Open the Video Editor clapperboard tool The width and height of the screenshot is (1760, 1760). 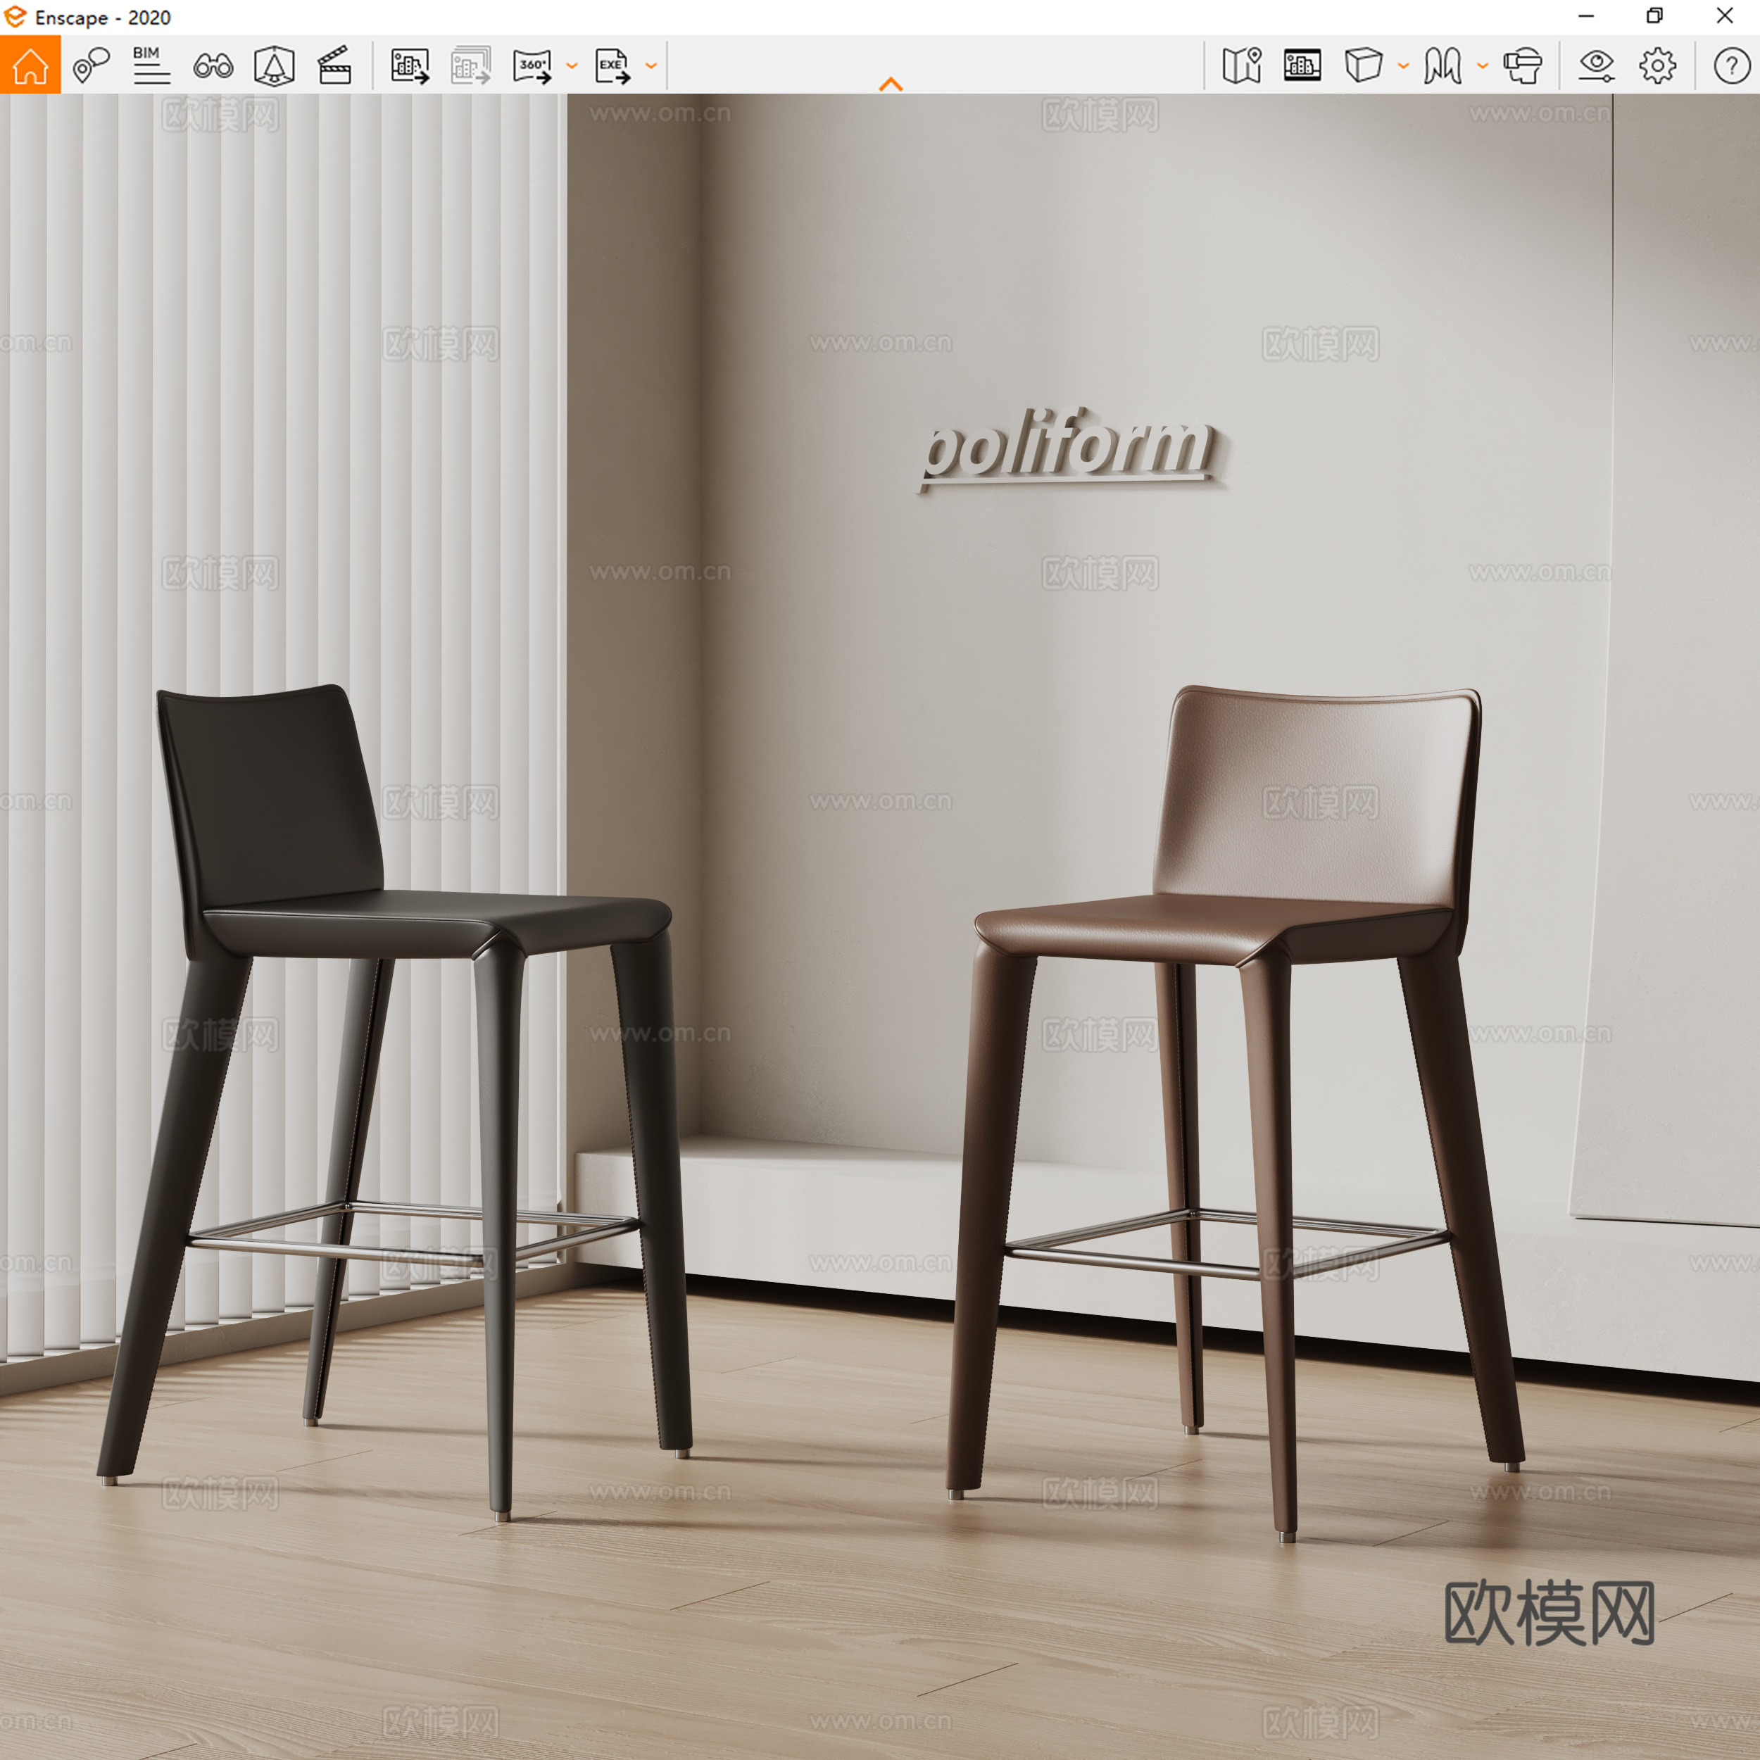pos(335,65)
